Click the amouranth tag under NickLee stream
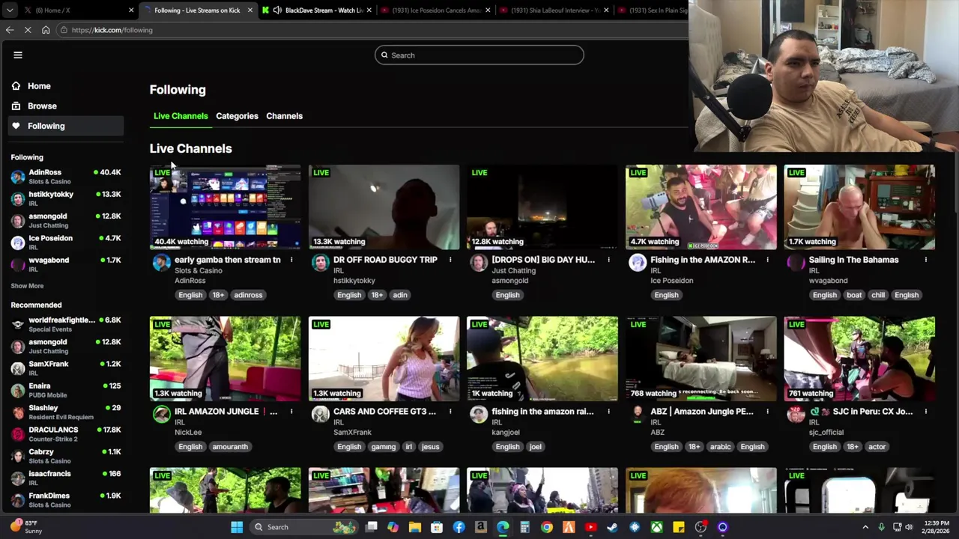959x539 pixels. [230, 447]
